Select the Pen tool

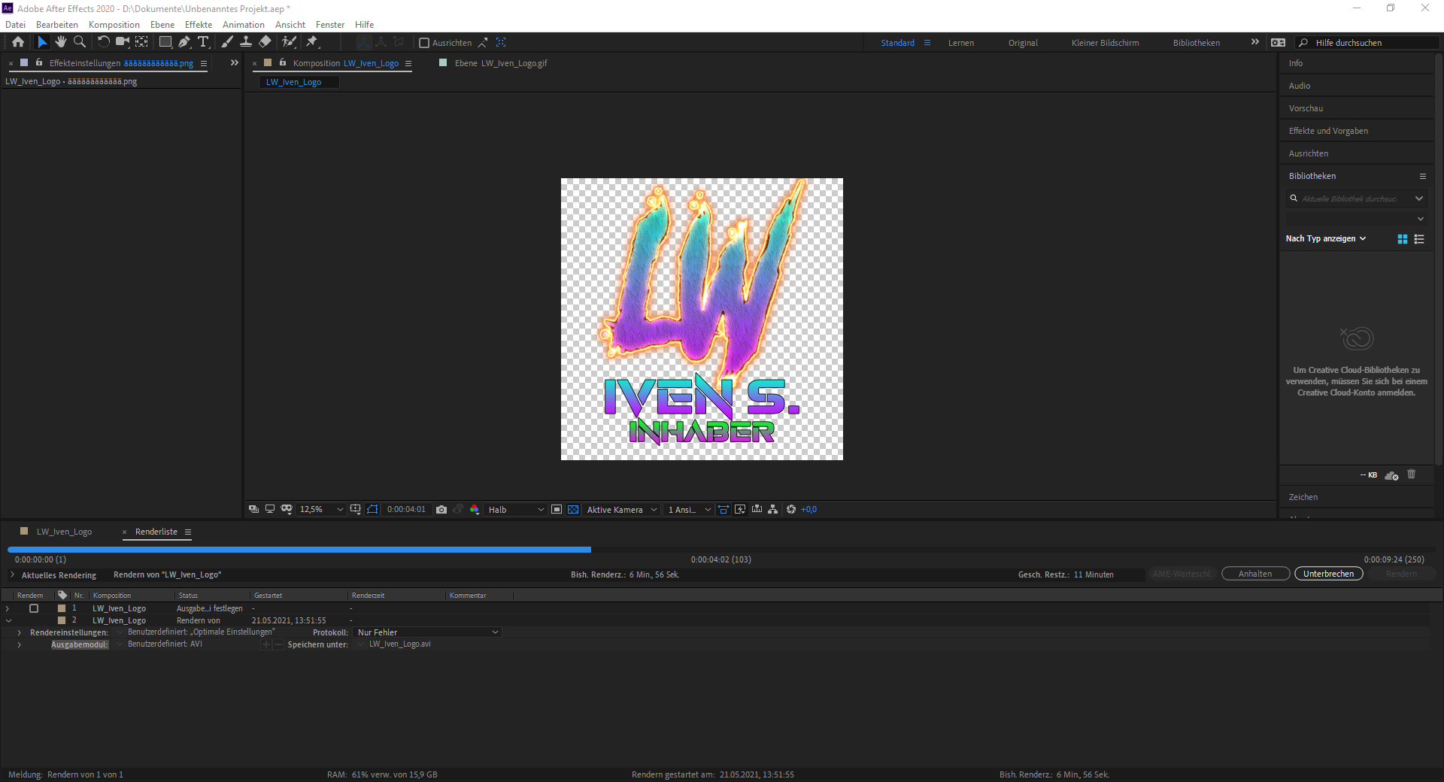184,42
